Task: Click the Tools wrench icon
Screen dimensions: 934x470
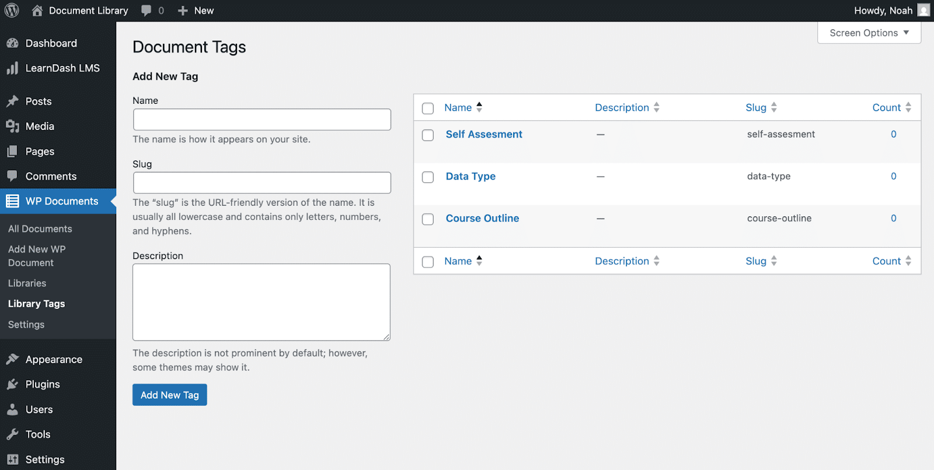Action: [12, 434]
